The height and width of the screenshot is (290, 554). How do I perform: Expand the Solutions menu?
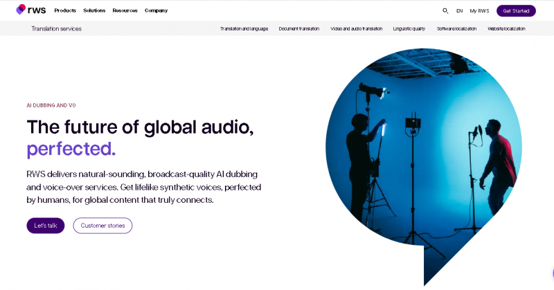(94, 11)
